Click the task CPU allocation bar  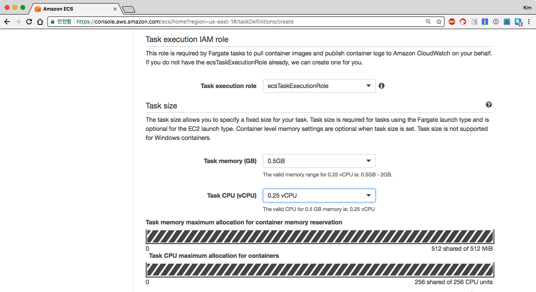pyautogui.click(x=319, y=270)
